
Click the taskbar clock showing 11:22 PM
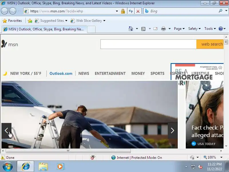click(x=214, y=167)
